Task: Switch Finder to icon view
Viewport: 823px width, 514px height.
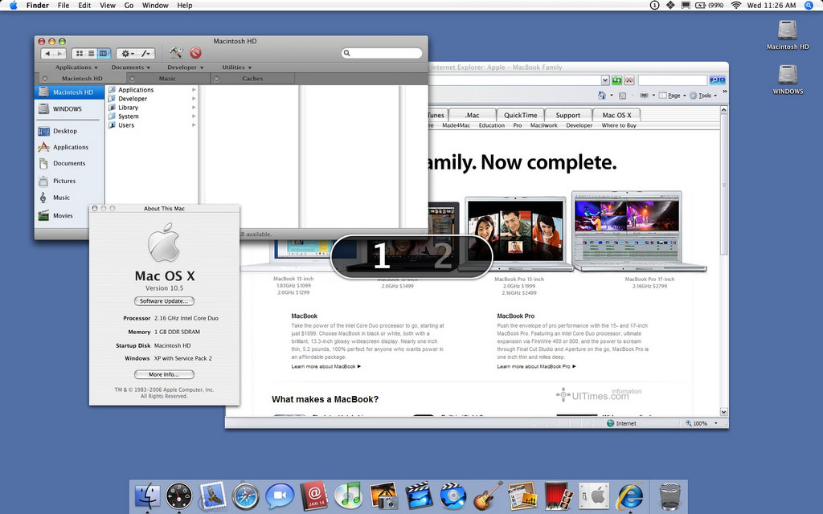Action: point(79,53)
